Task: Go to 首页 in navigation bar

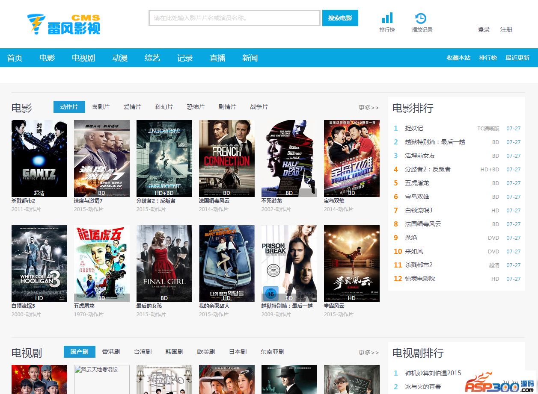Action: coord(15,58)
